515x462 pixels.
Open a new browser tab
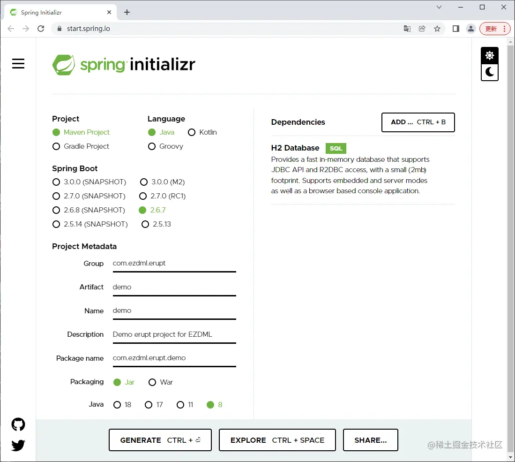pyautogui.click(x=127, y=12)
